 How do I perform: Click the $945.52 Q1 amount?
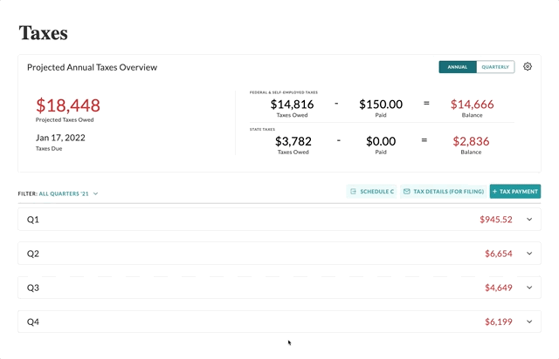pyautogui.click(x=496, y=220)
